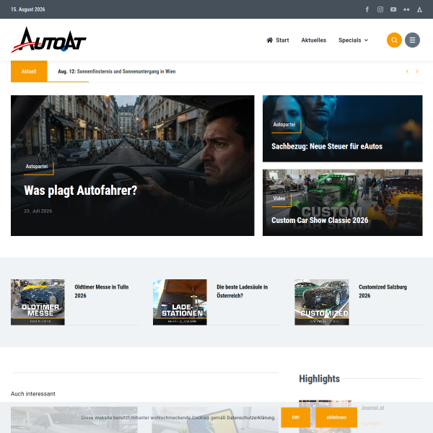The height and width of the screenshot is (433, 433).
Task: Open the last social icon in top bar
Action: pyautogui.click(x=419, y=9)
